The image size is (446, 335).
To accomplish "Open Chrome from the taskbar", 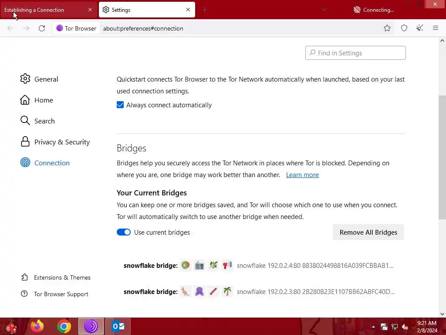I will pos(64,326).
